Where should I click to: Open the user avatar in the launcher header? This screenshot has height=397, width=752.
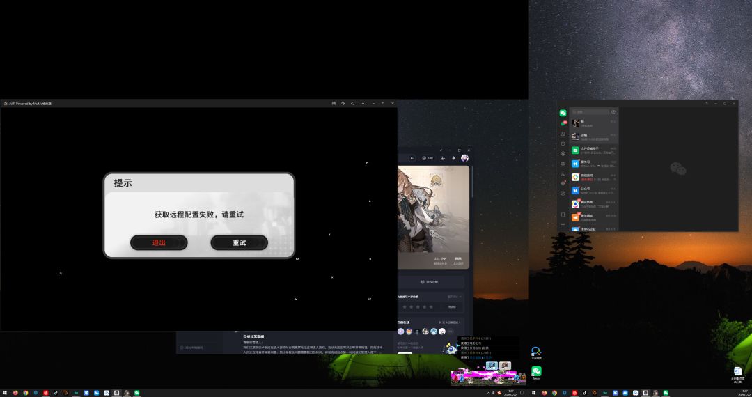pos(464,157)
